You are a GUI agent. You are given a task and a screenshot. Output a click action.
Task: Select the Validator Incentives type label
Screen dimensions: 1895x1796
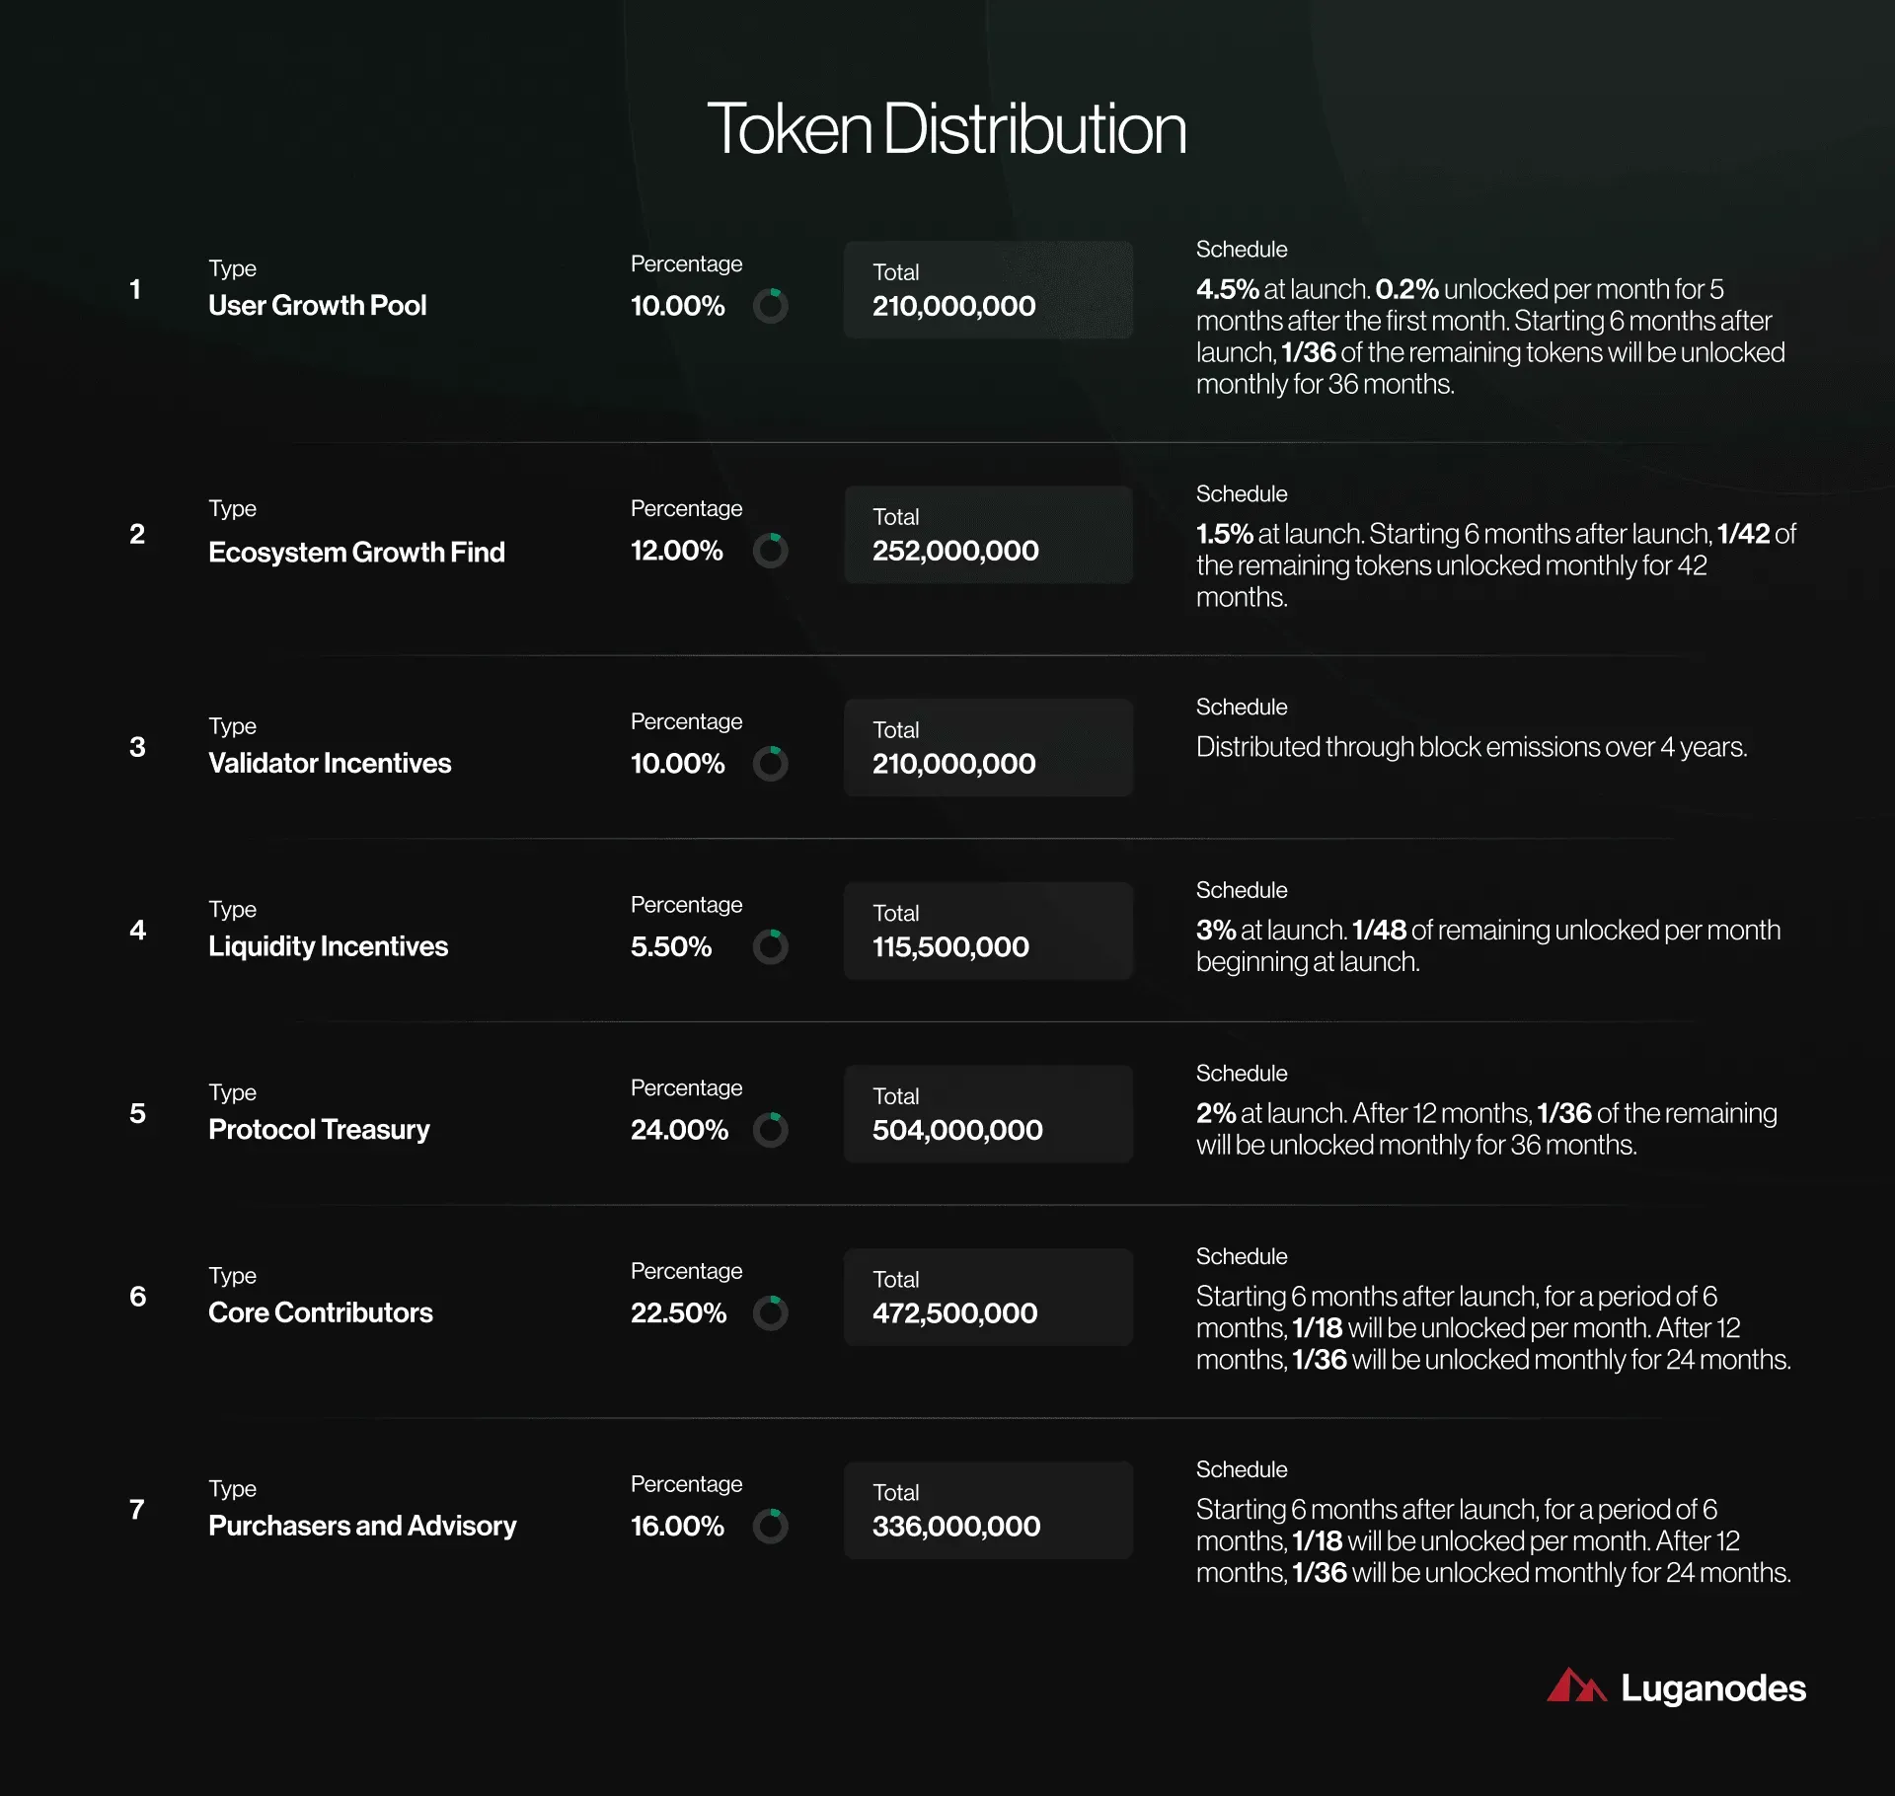point(330,764)
